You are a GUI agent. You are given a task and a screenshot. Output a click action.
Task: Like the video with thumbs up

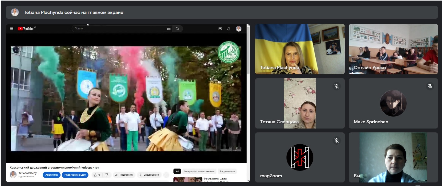(x=97, y=175)
